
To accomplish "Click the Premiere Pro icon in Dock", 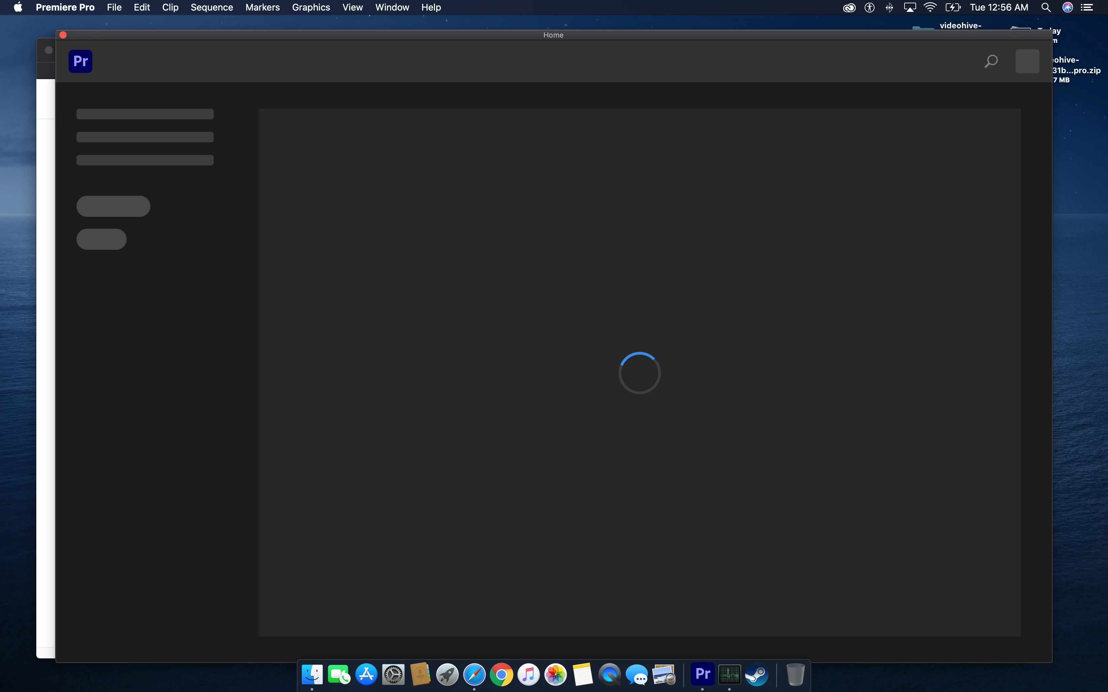I will pyautogui.click(x=702, y=674).
